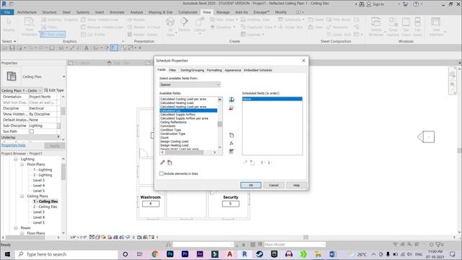Click the Tile Views ribbon icon

(x=417, y=27)
